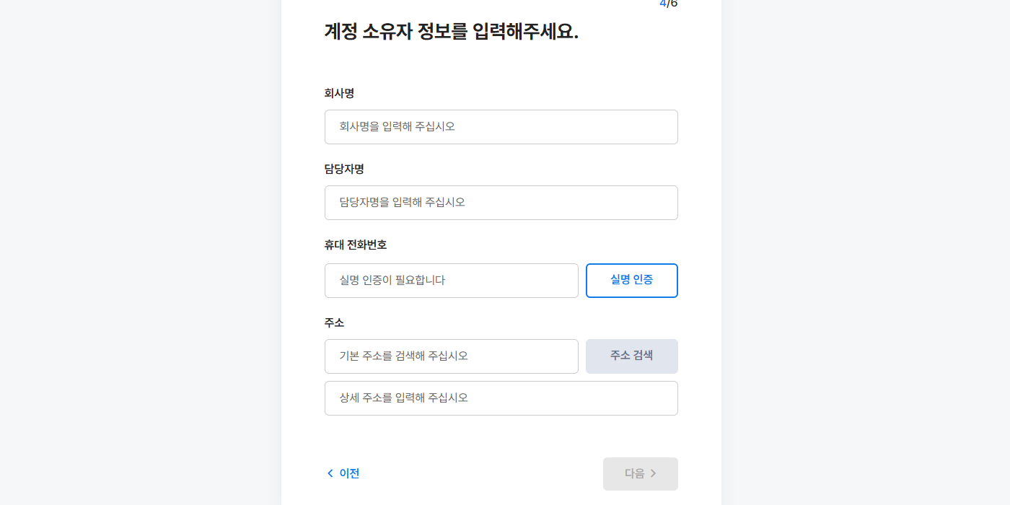Image resolution: width=1010 pixels, height=505 pixels.
Task: Click the 주소 section label
Action: coord(334,322)
